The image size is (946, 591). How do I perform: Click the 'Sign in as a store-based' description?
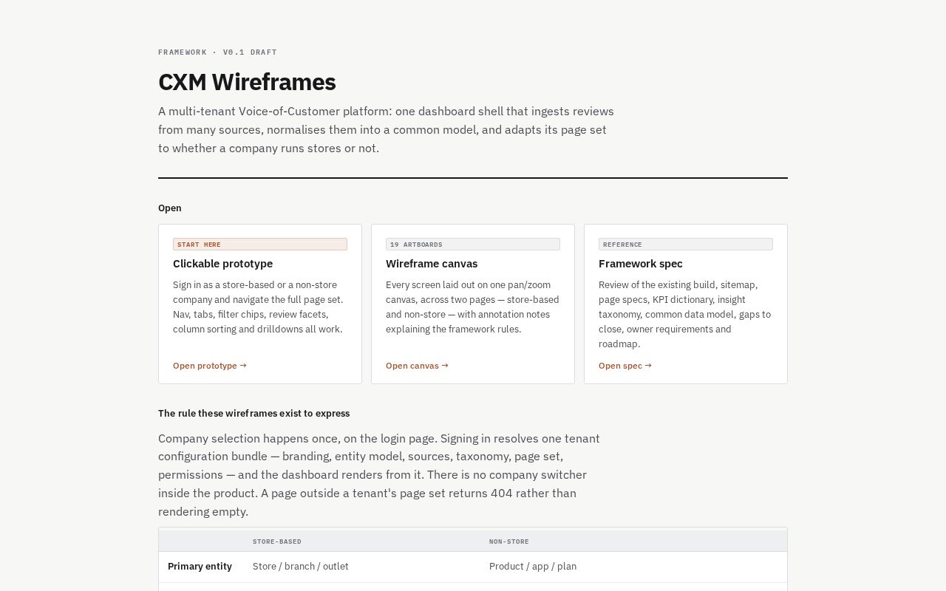click(258, 307)
